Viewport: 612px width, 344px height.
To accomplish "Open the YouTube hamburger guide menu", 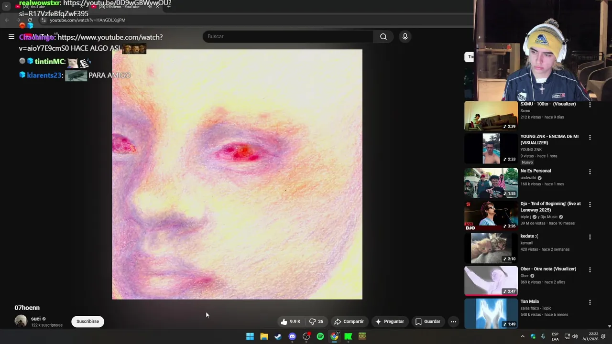I will [11, 37].
